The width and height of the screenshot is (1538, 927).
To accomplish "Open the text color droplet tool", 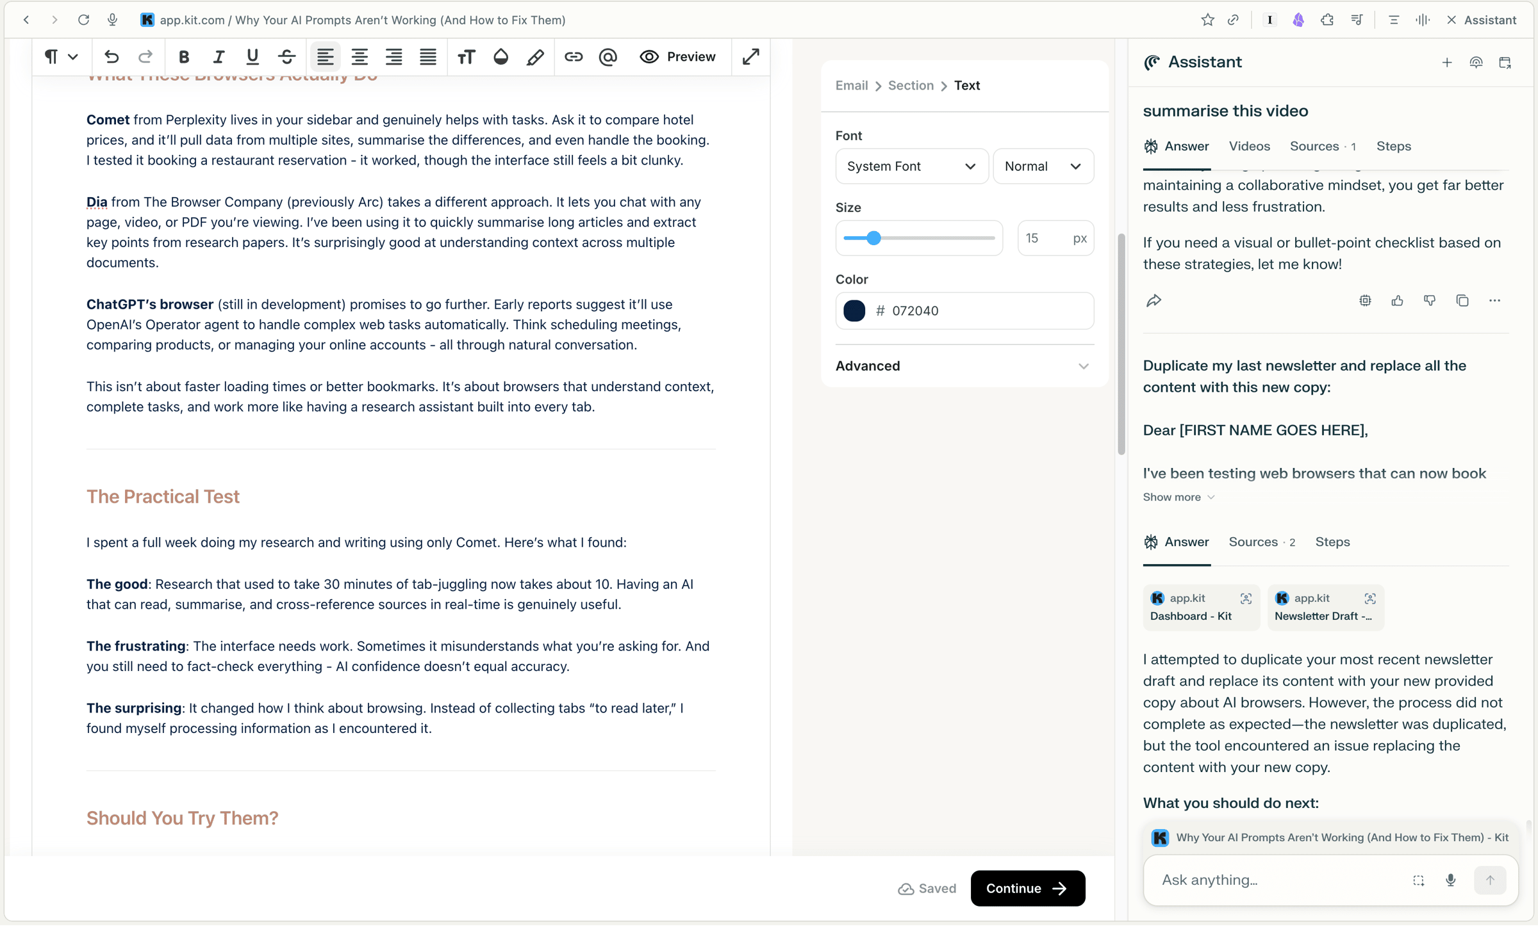I will point(501,57).
